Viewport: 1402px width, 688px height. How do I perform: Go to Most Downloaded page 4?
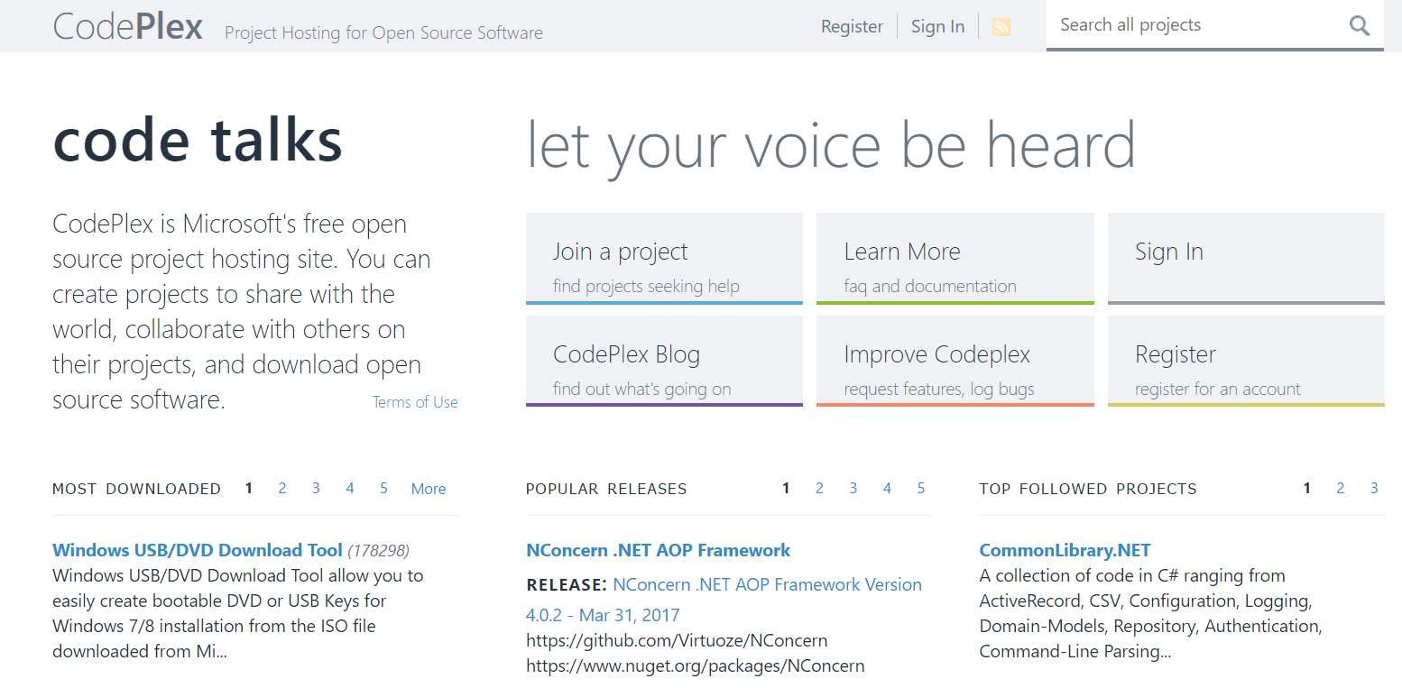350,488
